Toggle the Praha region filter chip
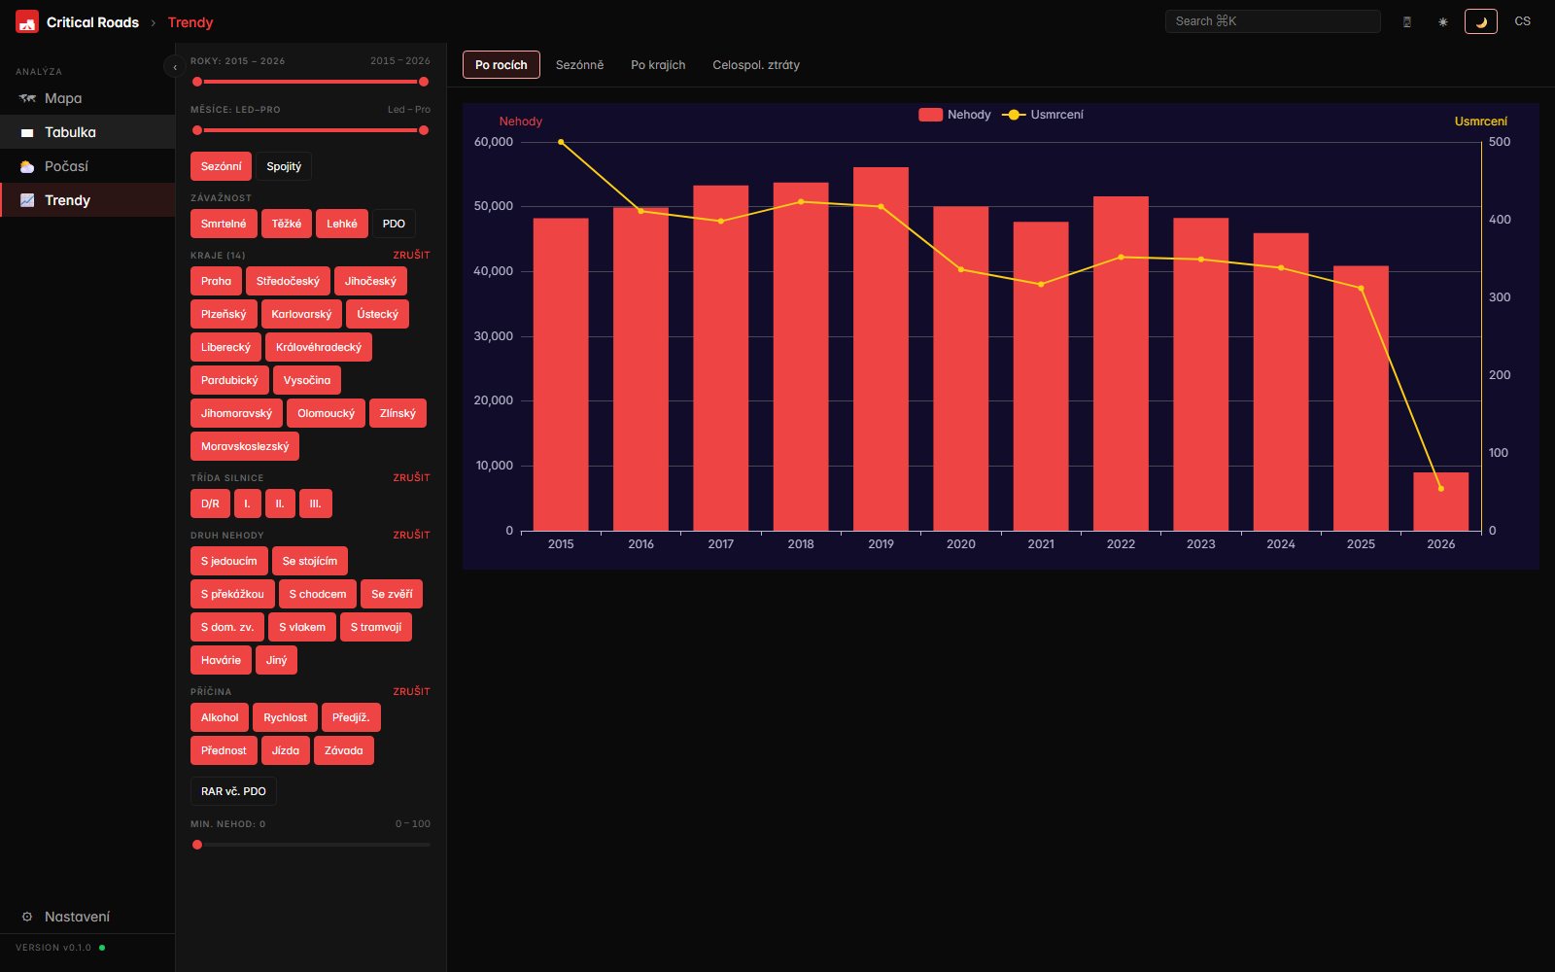 click(x=216, y=281)
